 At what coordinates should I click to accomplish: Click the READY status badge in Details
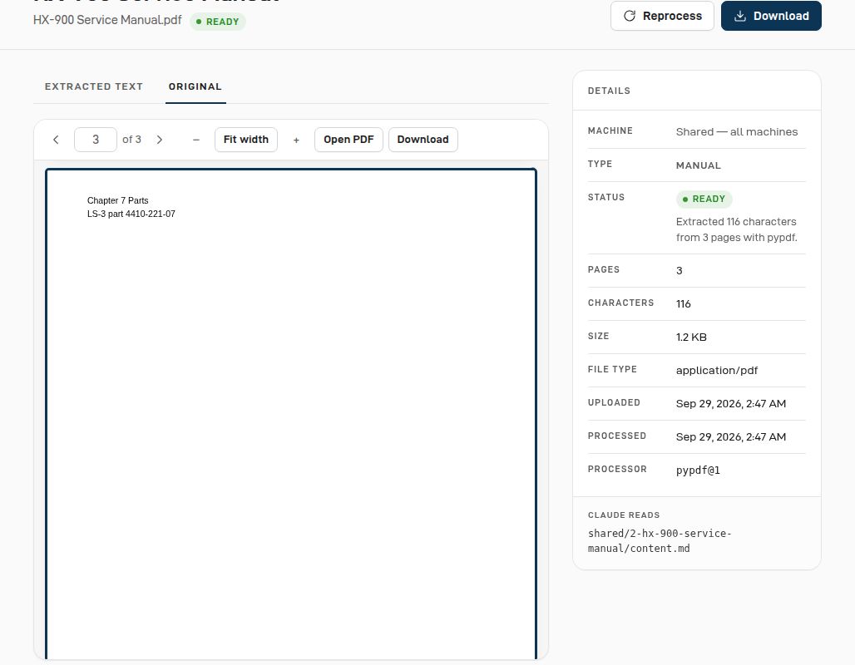704,199
